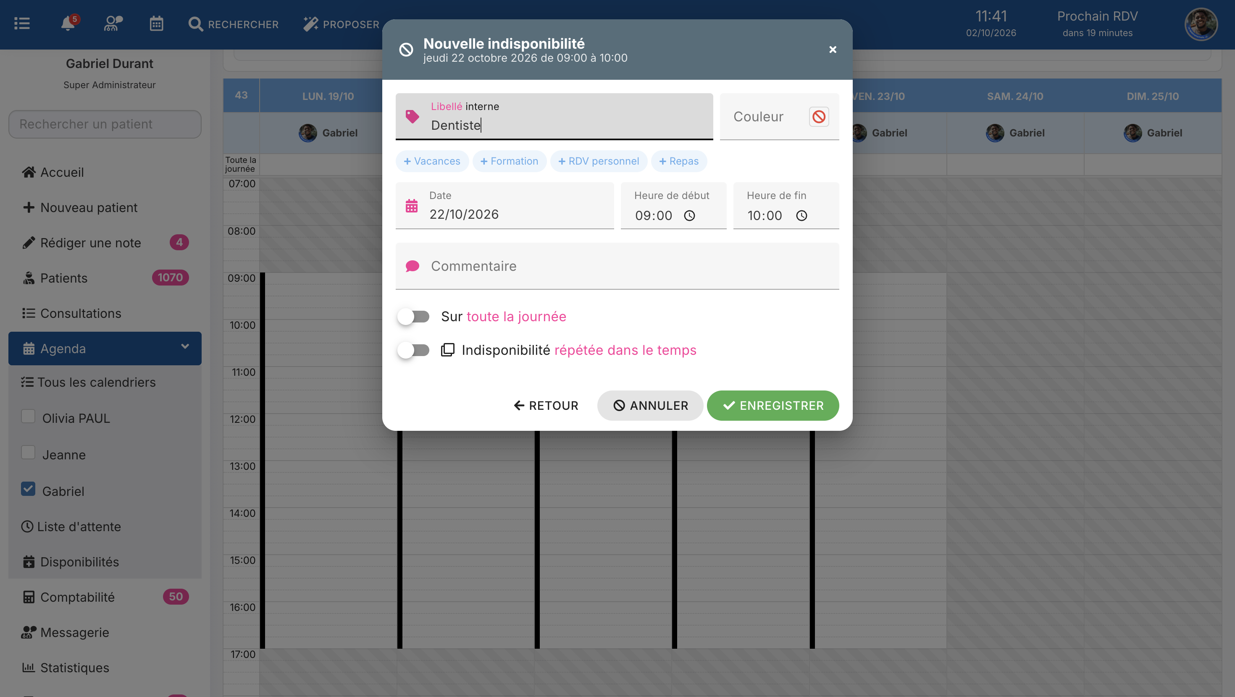
Task: Open Nouveau patient in sidebar
Action: [x=105, y=207]
